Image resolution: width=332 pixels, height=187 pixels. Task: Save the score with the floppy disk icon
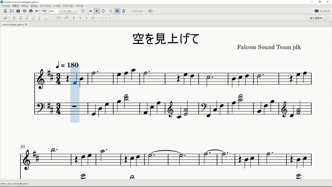point(18,11)
